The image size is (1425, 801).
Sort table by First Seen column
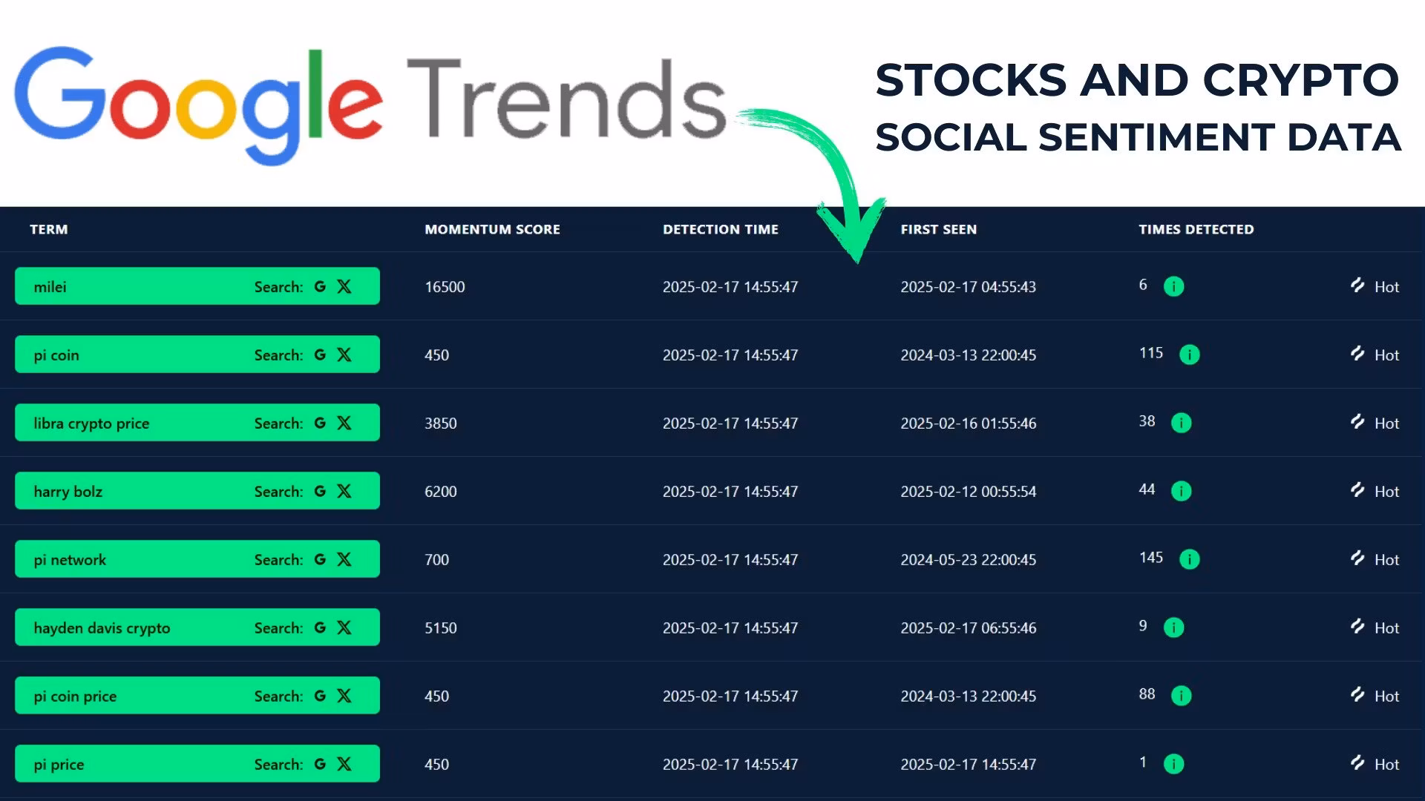pos(938,229)
